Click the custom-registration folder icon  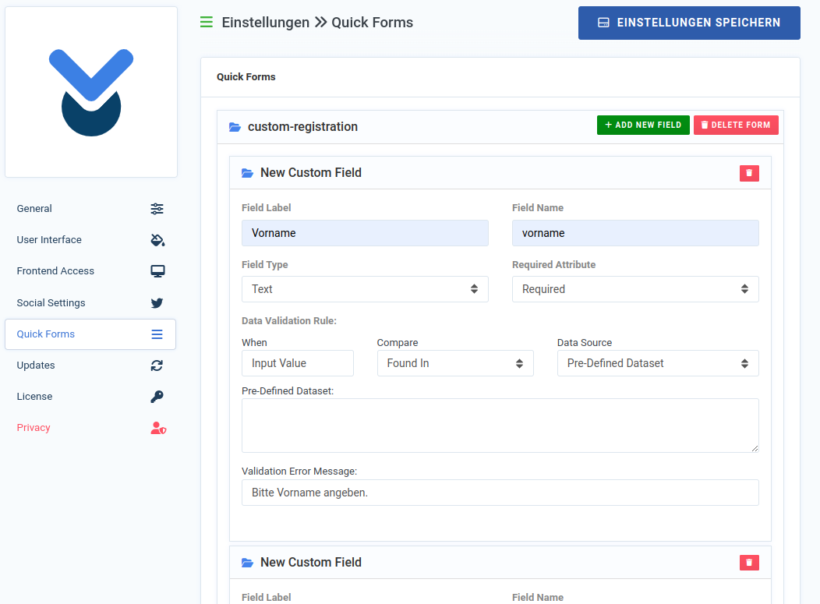coord(235,127)
